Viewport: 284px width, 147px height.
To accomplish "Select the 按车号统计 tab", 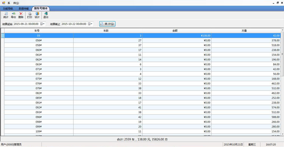I will [41, 8].
